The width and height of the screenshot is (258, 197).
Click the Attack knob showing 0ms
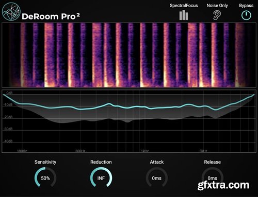(157, 177)
